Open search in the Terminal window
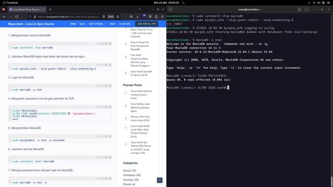Screen dimensions: 333x187 click(300, 9)
